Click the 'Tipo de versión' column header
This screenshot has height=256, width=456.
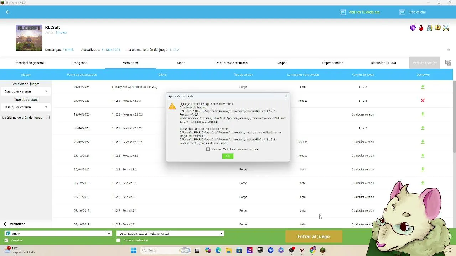[x=243, y=75]
